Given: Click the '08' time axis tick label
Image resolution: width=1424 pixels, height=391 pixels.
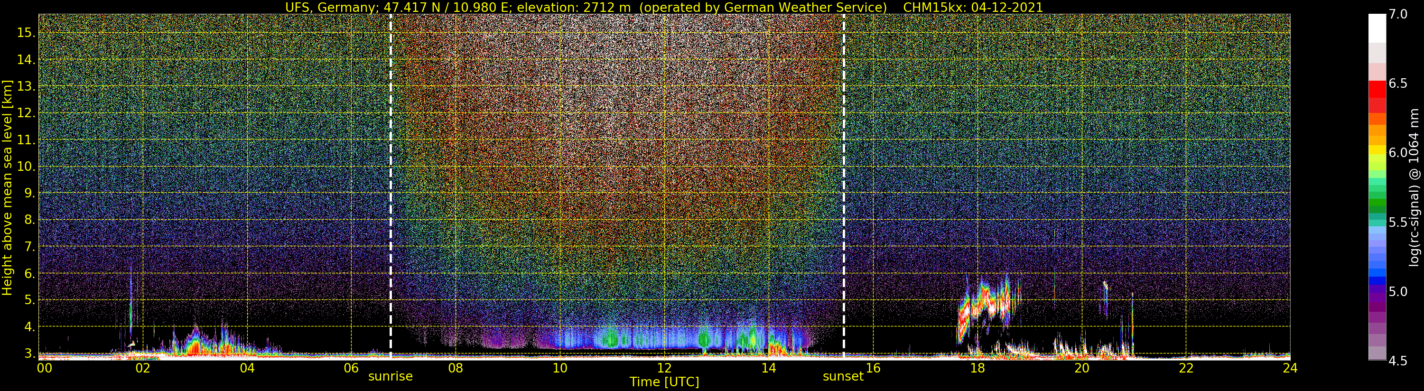Looking at the screenshot, I should click(456, 368).
